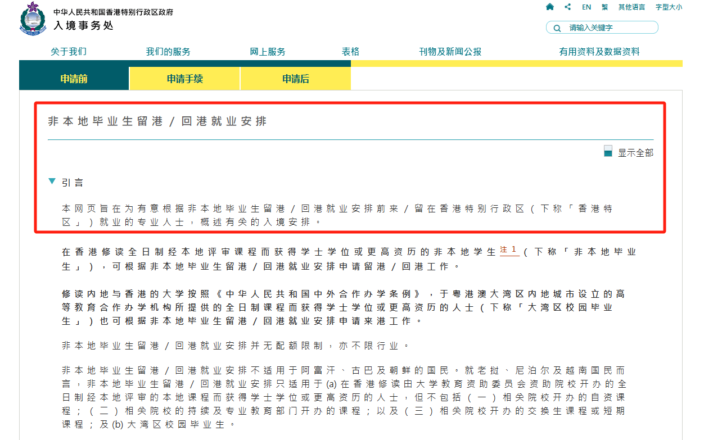Open 字型大小 font size options
The image size is (704, 440).
click(669, 7)
